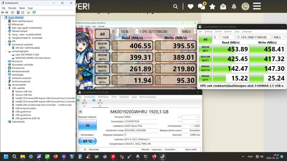This screenshot has height=161, width=287.
Task: Open the MB/s unit dropdown in right CrystalDiskMark
Action: tap(279, 37)
